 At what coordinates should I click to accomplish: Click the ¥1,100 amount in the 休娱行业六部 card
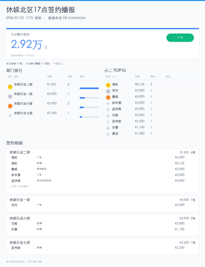click(x=179, y=229)
